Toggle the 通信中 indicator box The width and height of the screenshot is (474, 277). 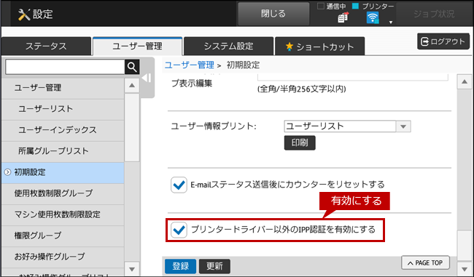click(x=321, y=6)
